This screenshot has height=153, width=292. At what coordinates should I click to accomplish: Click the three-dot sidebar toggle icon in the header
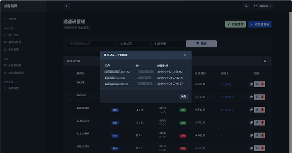(67, 6)
